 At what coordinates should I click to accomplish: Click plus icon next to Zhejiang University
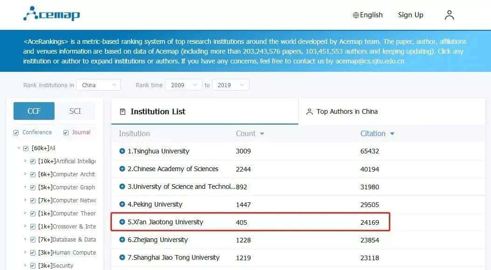click(122, 240)
